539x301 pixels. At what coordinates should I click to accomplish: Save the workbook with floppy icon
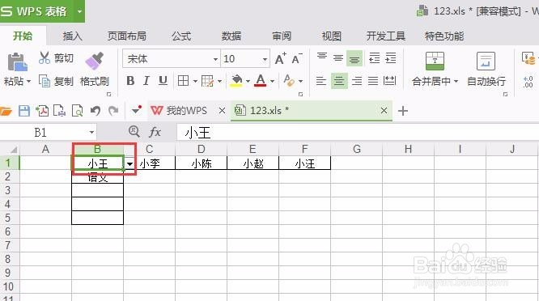[x=24, y=111]
